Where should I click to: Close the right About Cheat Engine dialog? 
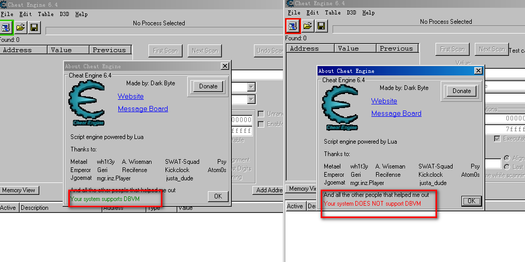tap(478, 71)
